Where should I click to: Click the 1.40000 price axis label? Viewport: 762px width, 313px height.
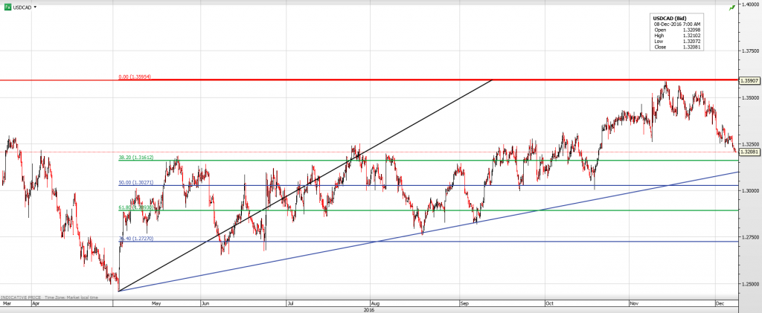point(749,4)
